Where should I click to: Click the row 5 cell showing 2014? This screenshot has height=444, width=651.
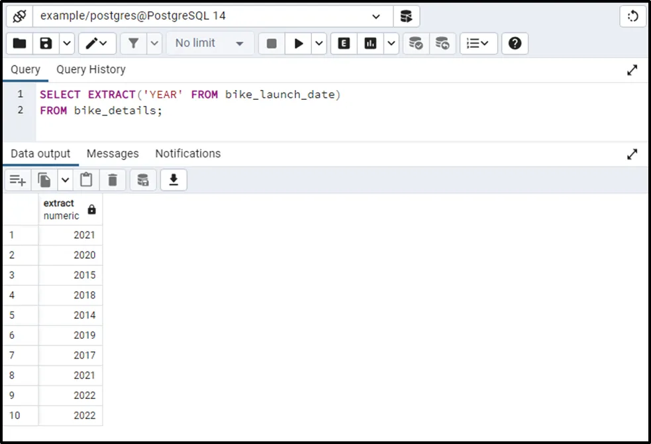click(x=70, y=315)
